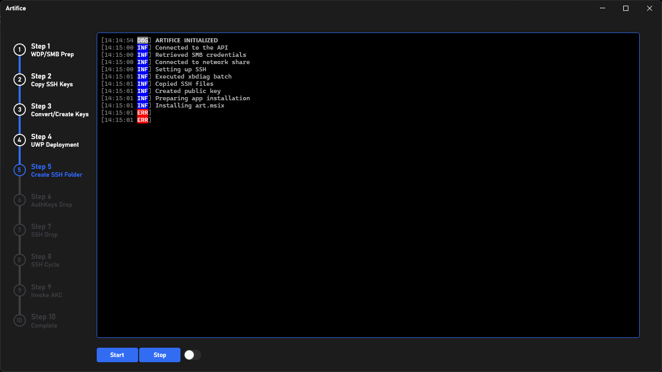Select the Step 1 WDP/SMB Prep circle
The image size is (662, 372).
(x=19, y=49)
